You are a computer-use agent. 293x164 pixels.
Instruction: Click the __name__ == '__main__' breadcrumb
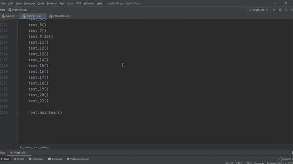click(35, 147)
